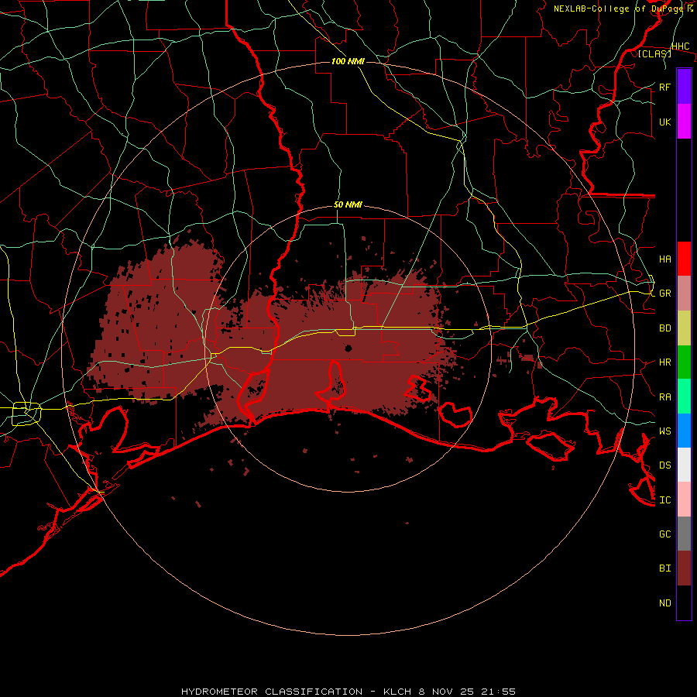Viewport: 697px width, 697px height.
Task: Click the IC legend label
Action: [665, 500]
